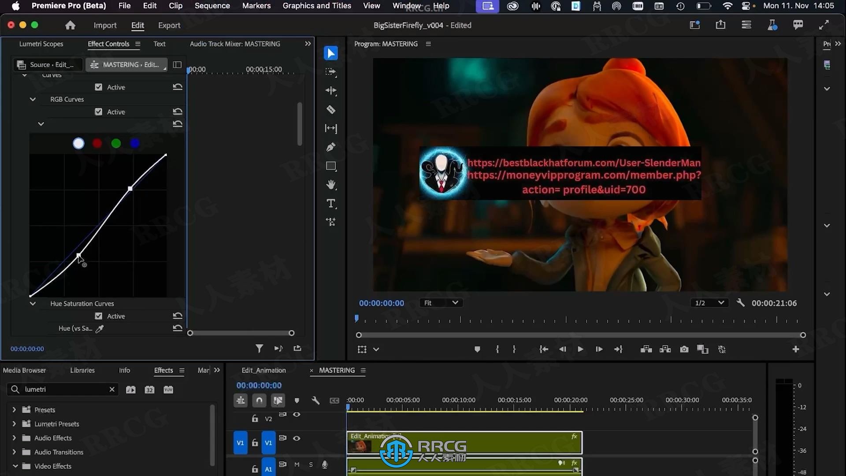The image size is (846, 476).
Task: Select the Ripple Edit tool
Action: tap(331, 91)
